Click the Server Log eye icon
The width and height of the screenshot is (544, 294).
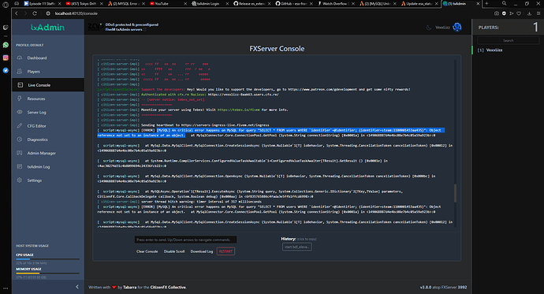point(20,112)
